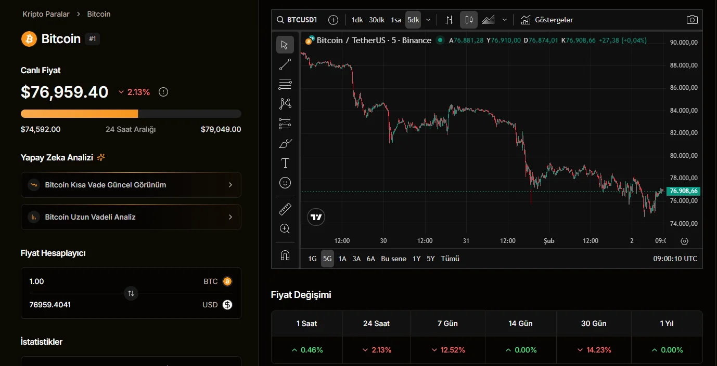Swap BTC and USD in calculator
Image resolution: width=717 pixels, height=366 pixels.
click(x=131, y=293)
